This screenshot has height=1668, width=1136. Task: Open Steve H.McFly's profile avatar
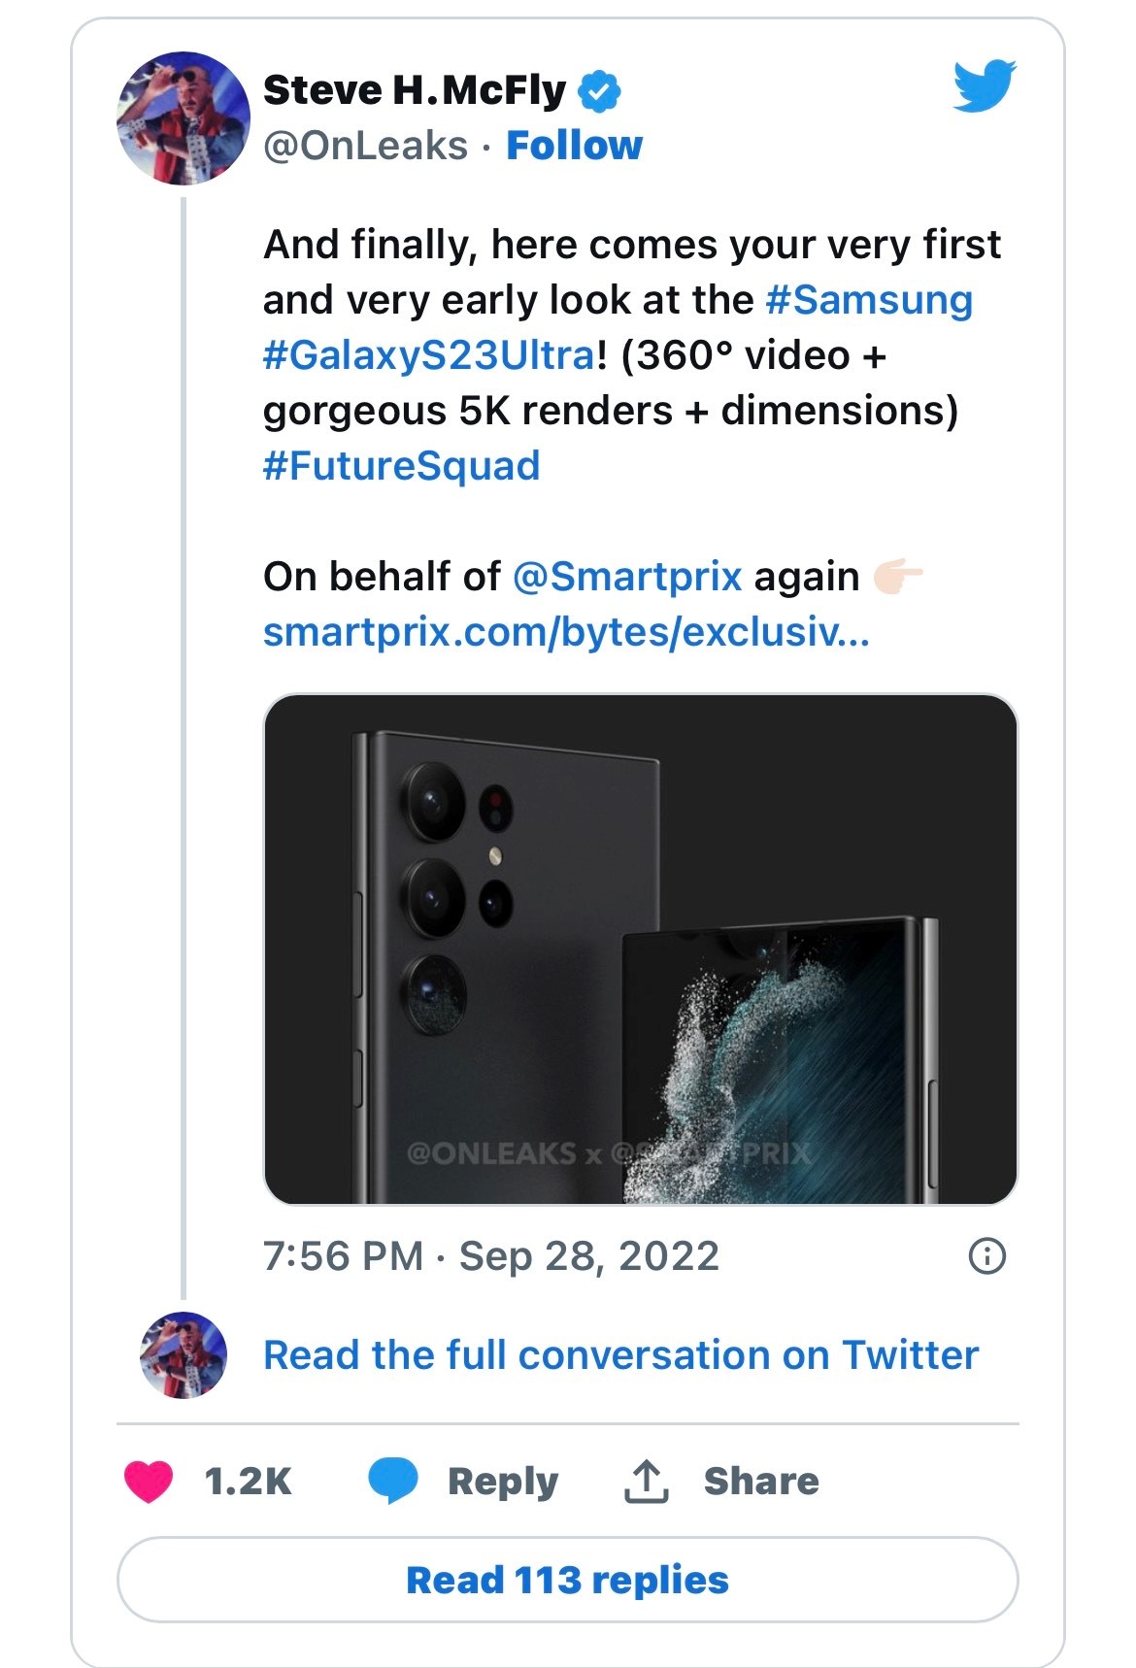point(184,118)
